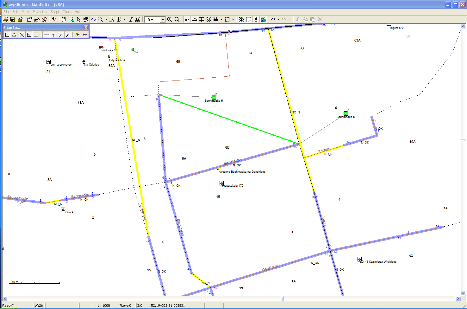Open the 10 m scale dropdown
This screenshot has height=309, width=467.
click(163, 20)
